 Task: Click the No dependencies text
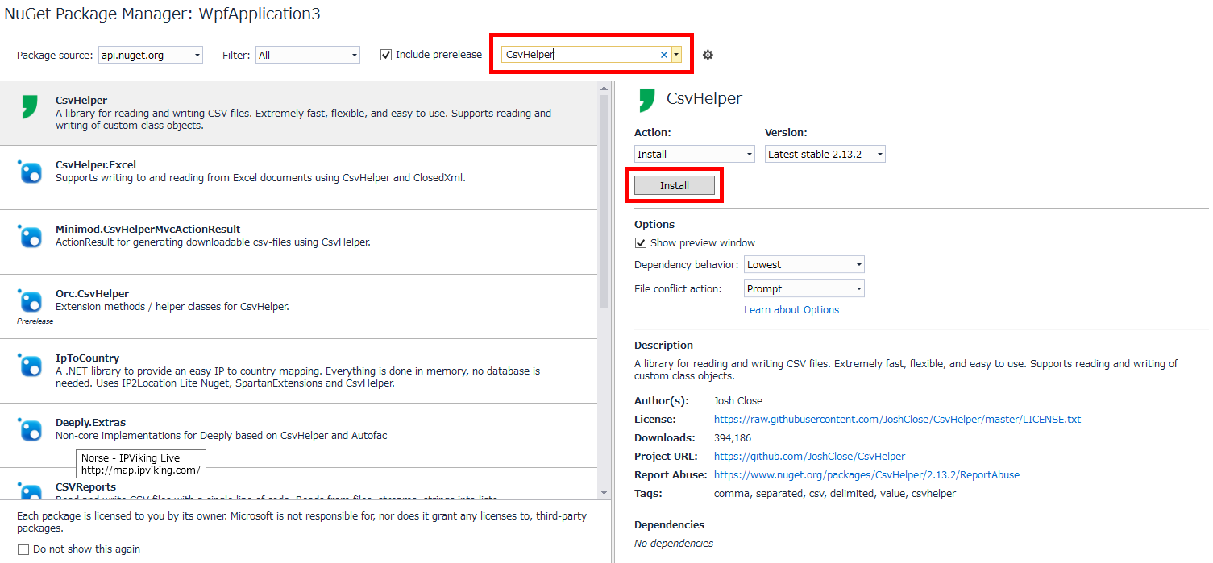tap(674, 544)
